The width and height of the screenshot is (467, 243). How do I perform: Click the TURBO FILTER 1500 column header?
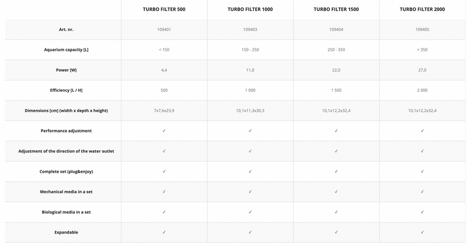[x=336, y=9]
